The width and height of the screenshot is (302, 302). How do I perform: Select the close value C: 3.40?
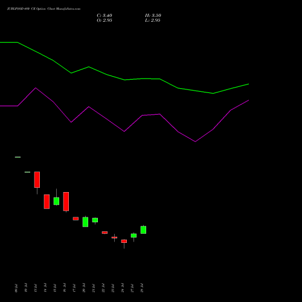point(104,16)
